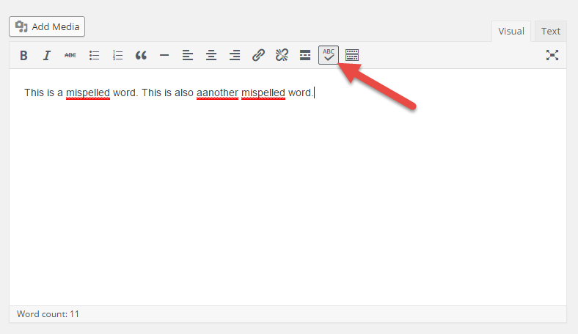Image resolution: width=578 pixels, height=334 pixels.
Task: Click the 'Word count: 11' status text
Action: [48, 314]
